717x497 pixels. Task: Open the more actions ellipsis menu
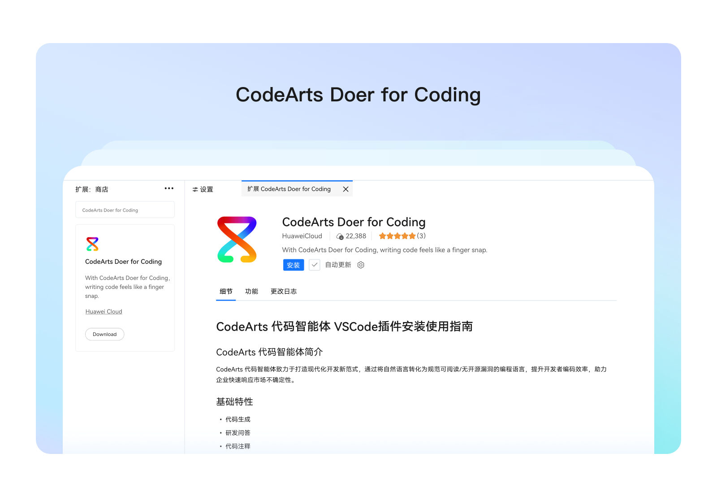[169, 188]
